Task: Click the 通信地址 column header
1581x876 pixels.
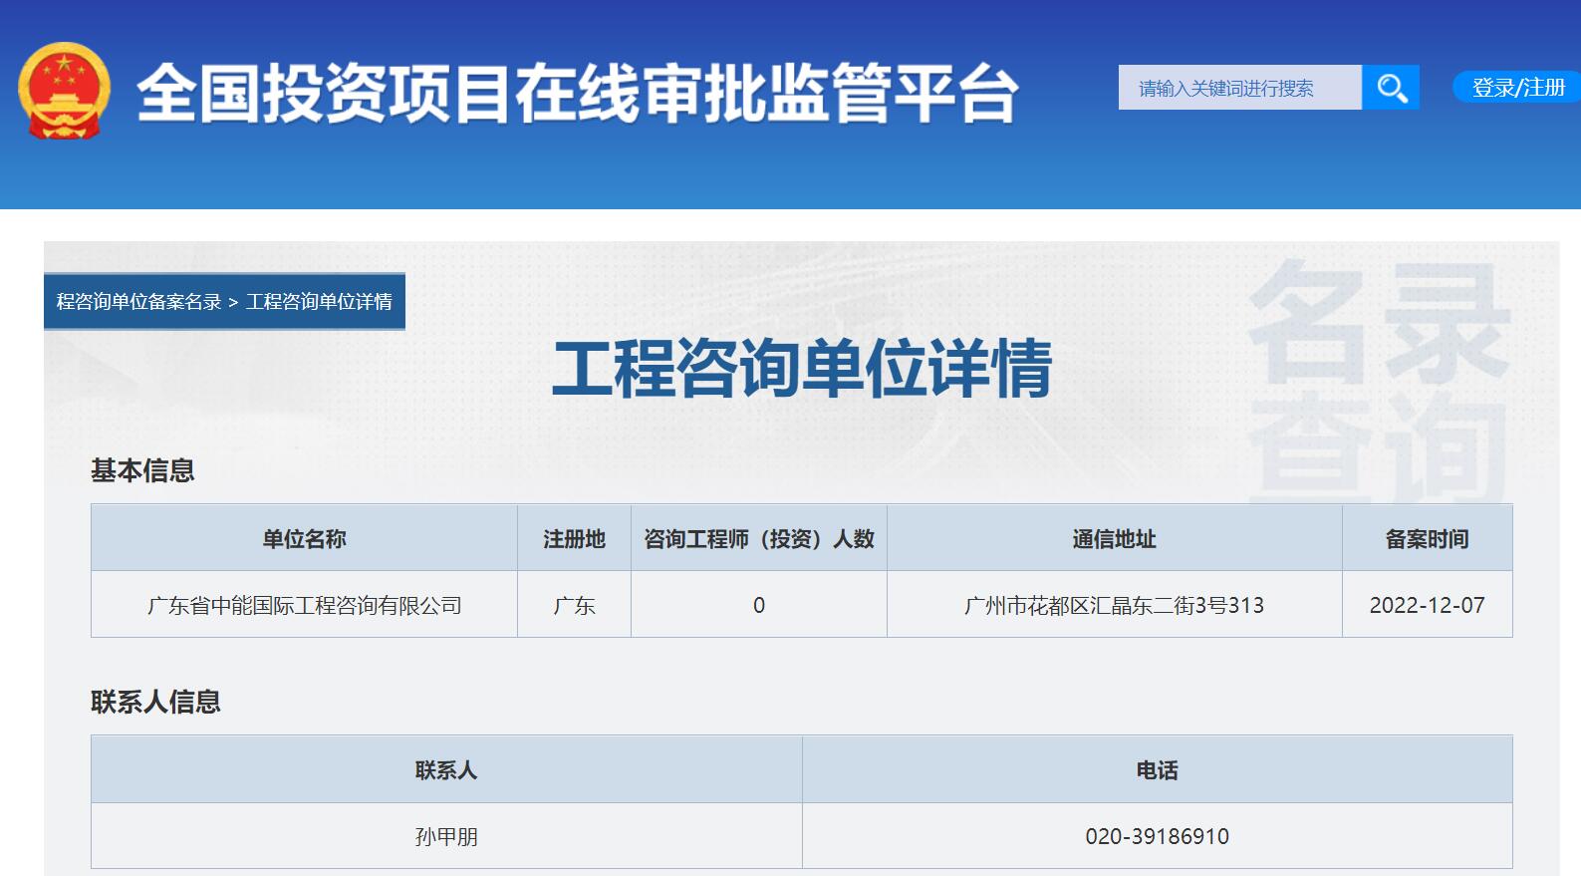Action: (1114, 539)
